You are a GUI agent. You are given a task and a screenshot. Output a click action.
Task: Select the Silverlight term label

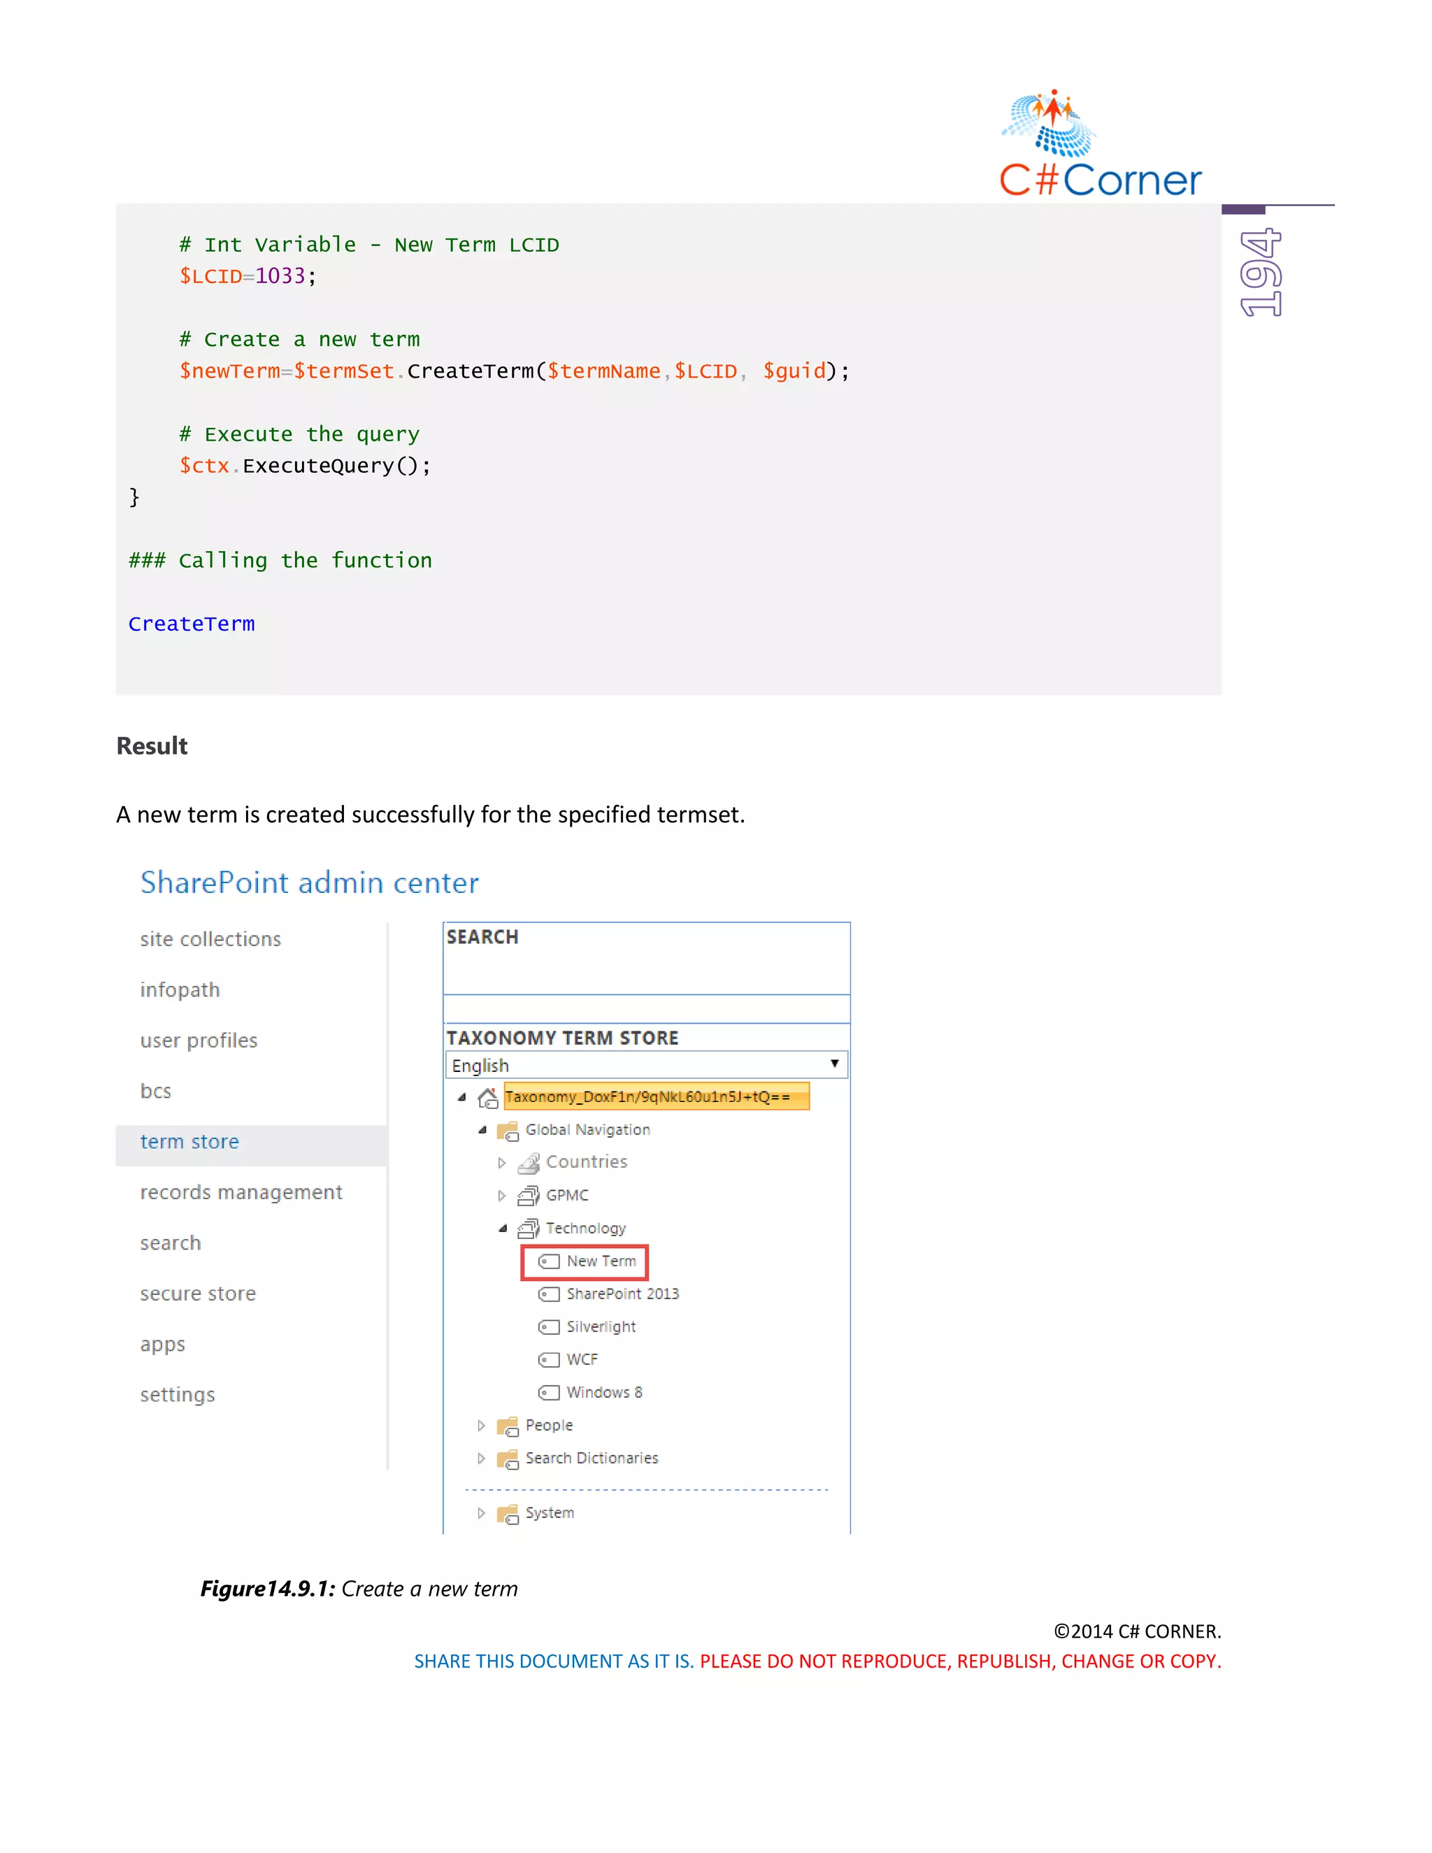[601, 1327]
